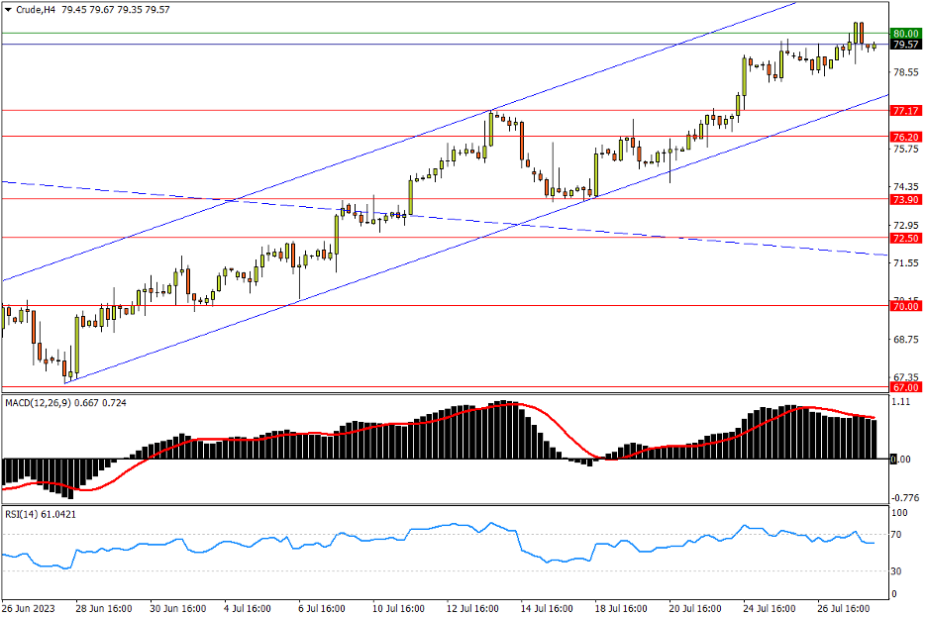Click the 14 Jul 16:00 time label
Screen dimensions: 927x618
pos(549,607)
